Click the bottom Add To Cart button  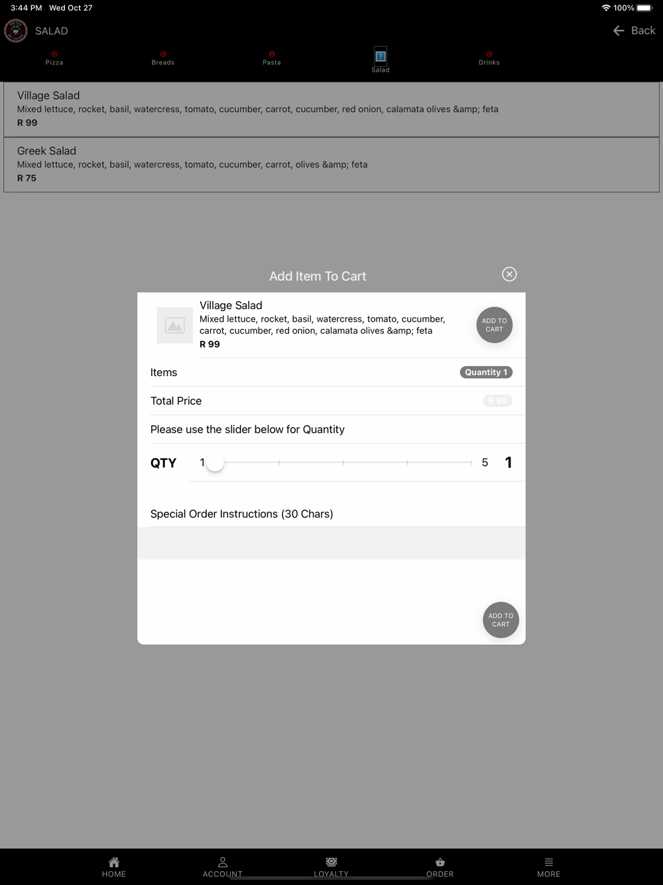[501, 620]
